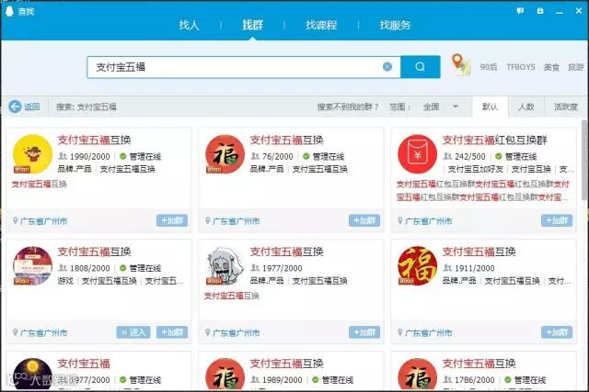Open the 1786/2000 group in the bottom row

pos(483,371)
